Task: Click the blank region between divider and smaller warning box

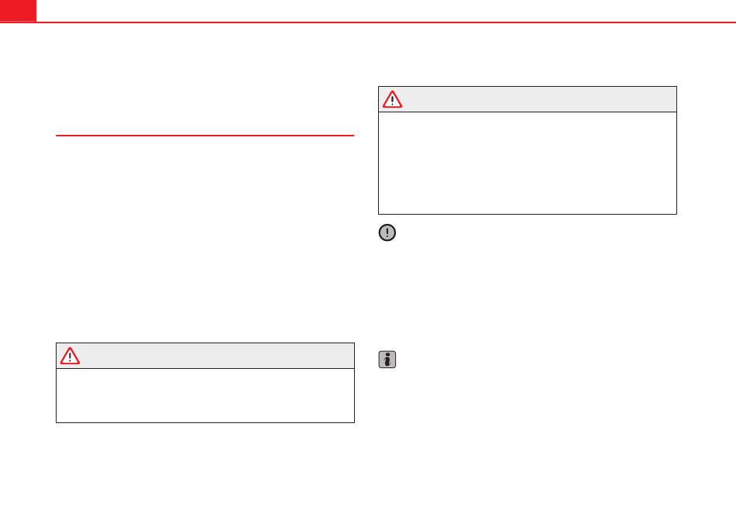Action: click(205, 239)
